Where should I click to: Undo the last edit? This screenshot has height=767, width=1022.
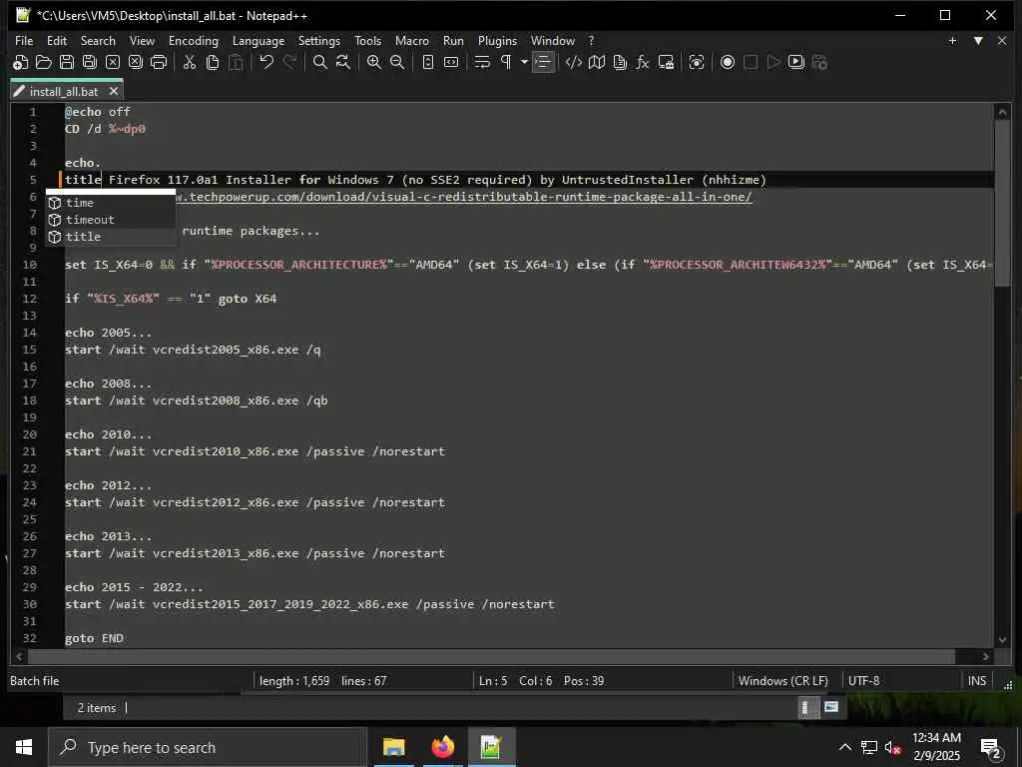click(x=266, y=62)
